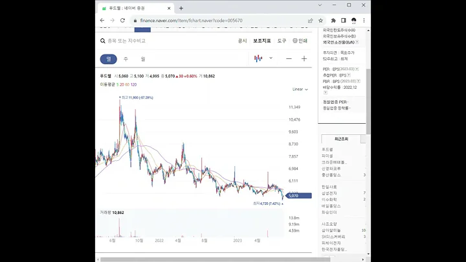Image resolution: width=466 pixels, height=262 pixels.
Task: Click the 동일업종 PER link
Action: click(x=335, y=102)
